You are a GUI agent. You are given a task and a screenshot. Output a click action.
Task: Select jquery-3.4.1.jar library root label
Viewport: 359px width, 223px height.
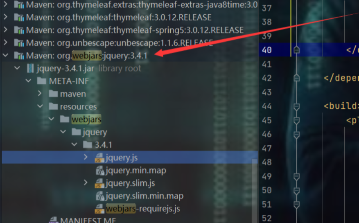pos(89,68)
